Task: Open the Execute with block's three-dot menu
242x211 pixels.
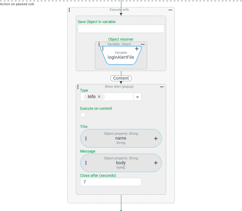Action: [x=69, y=10]
